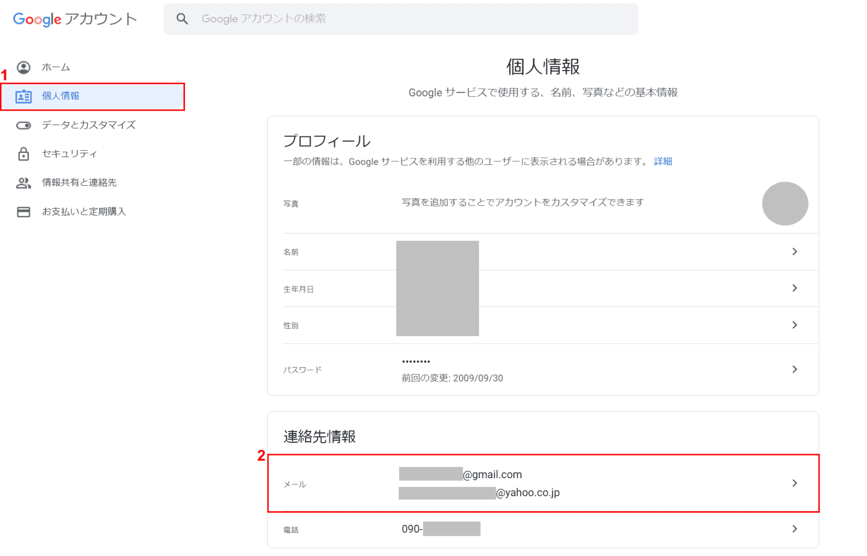Click the 個人情報 ID card icon
This screenshot has height=556, width=867.
click(24, 96)
